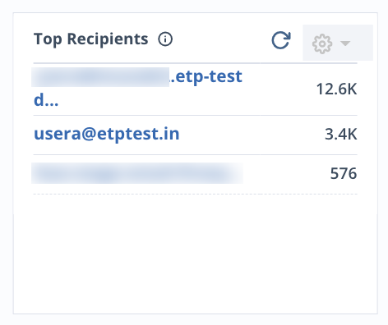Open the usera@etptest.in recipient link
388x325 pixels.
(107, 134)
